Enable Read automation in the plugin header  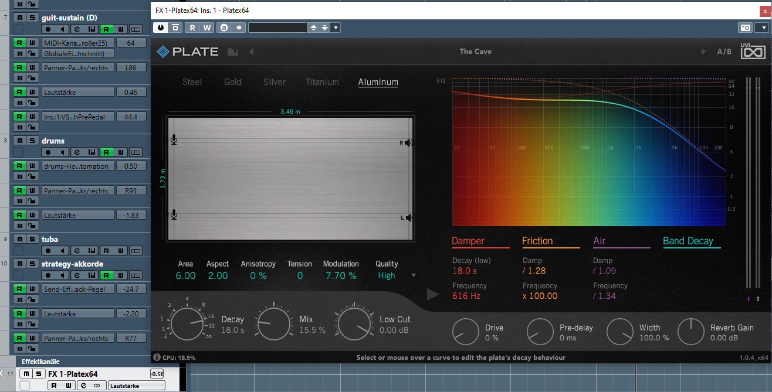(192, 27)
